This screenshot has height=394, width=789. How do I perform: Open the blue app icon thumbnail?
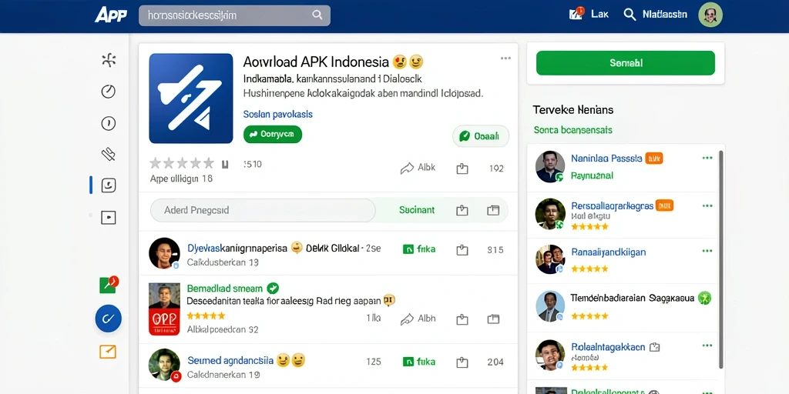191,98
